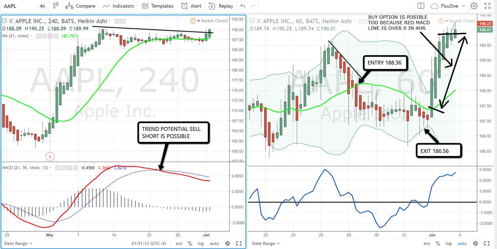Click the undo arrow

point(243,6)
